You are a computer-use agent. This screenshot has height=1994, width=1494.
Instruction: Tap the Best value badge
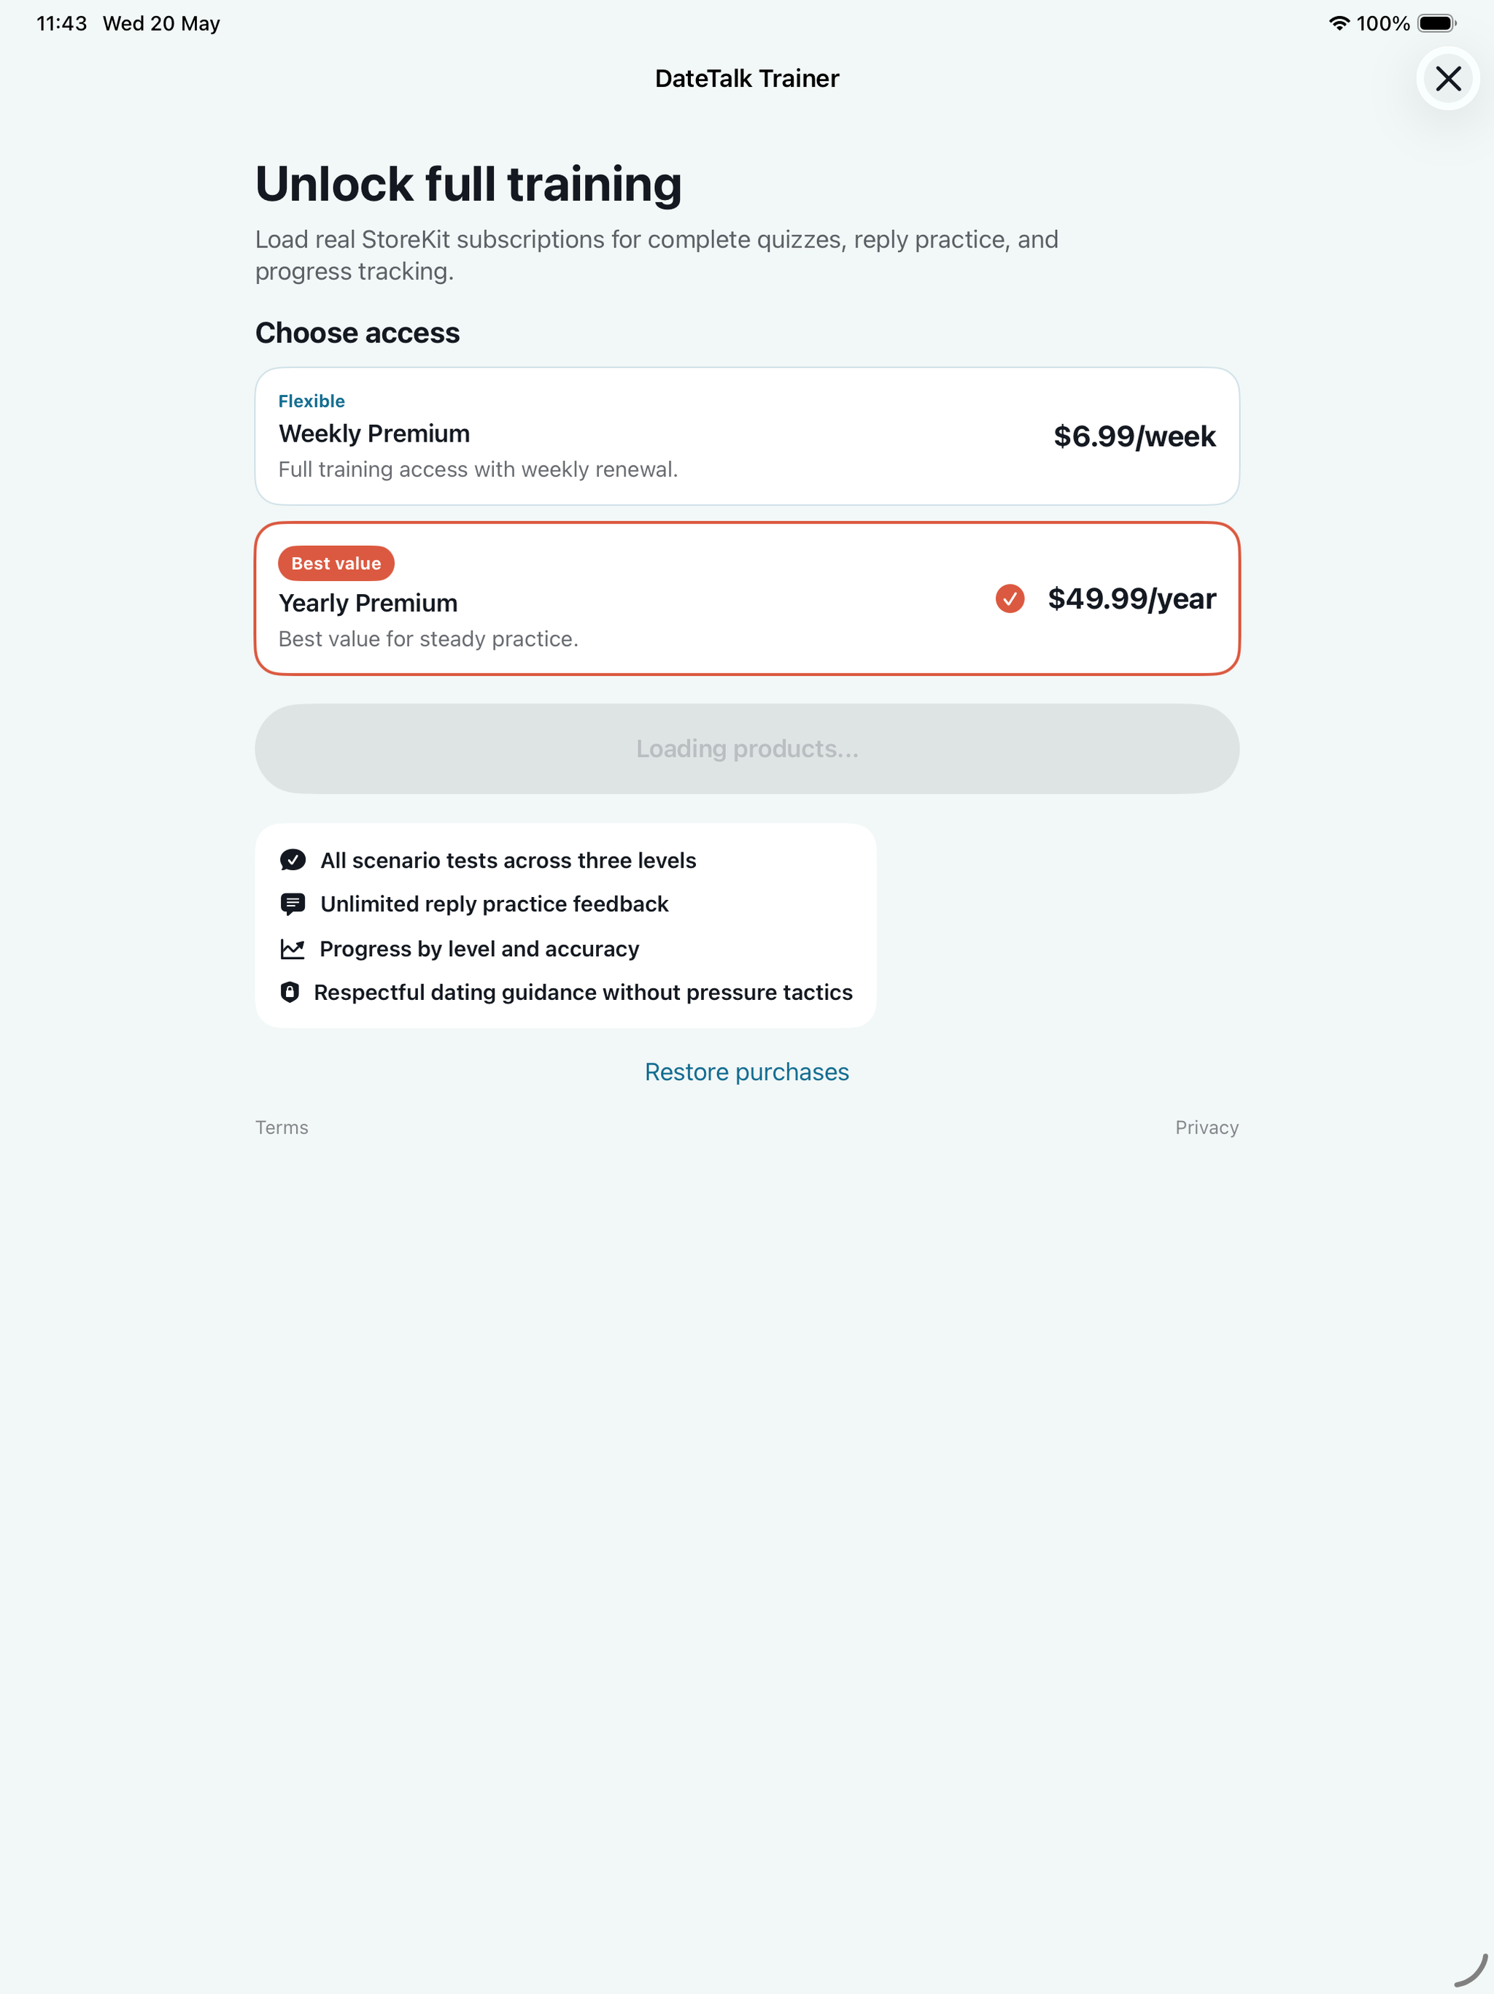(336, 563)
